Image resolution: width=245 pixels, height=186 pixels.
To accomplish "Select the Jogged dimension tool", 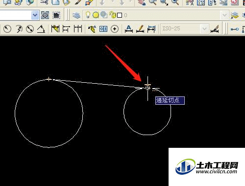I will click(x=19, y=29).
